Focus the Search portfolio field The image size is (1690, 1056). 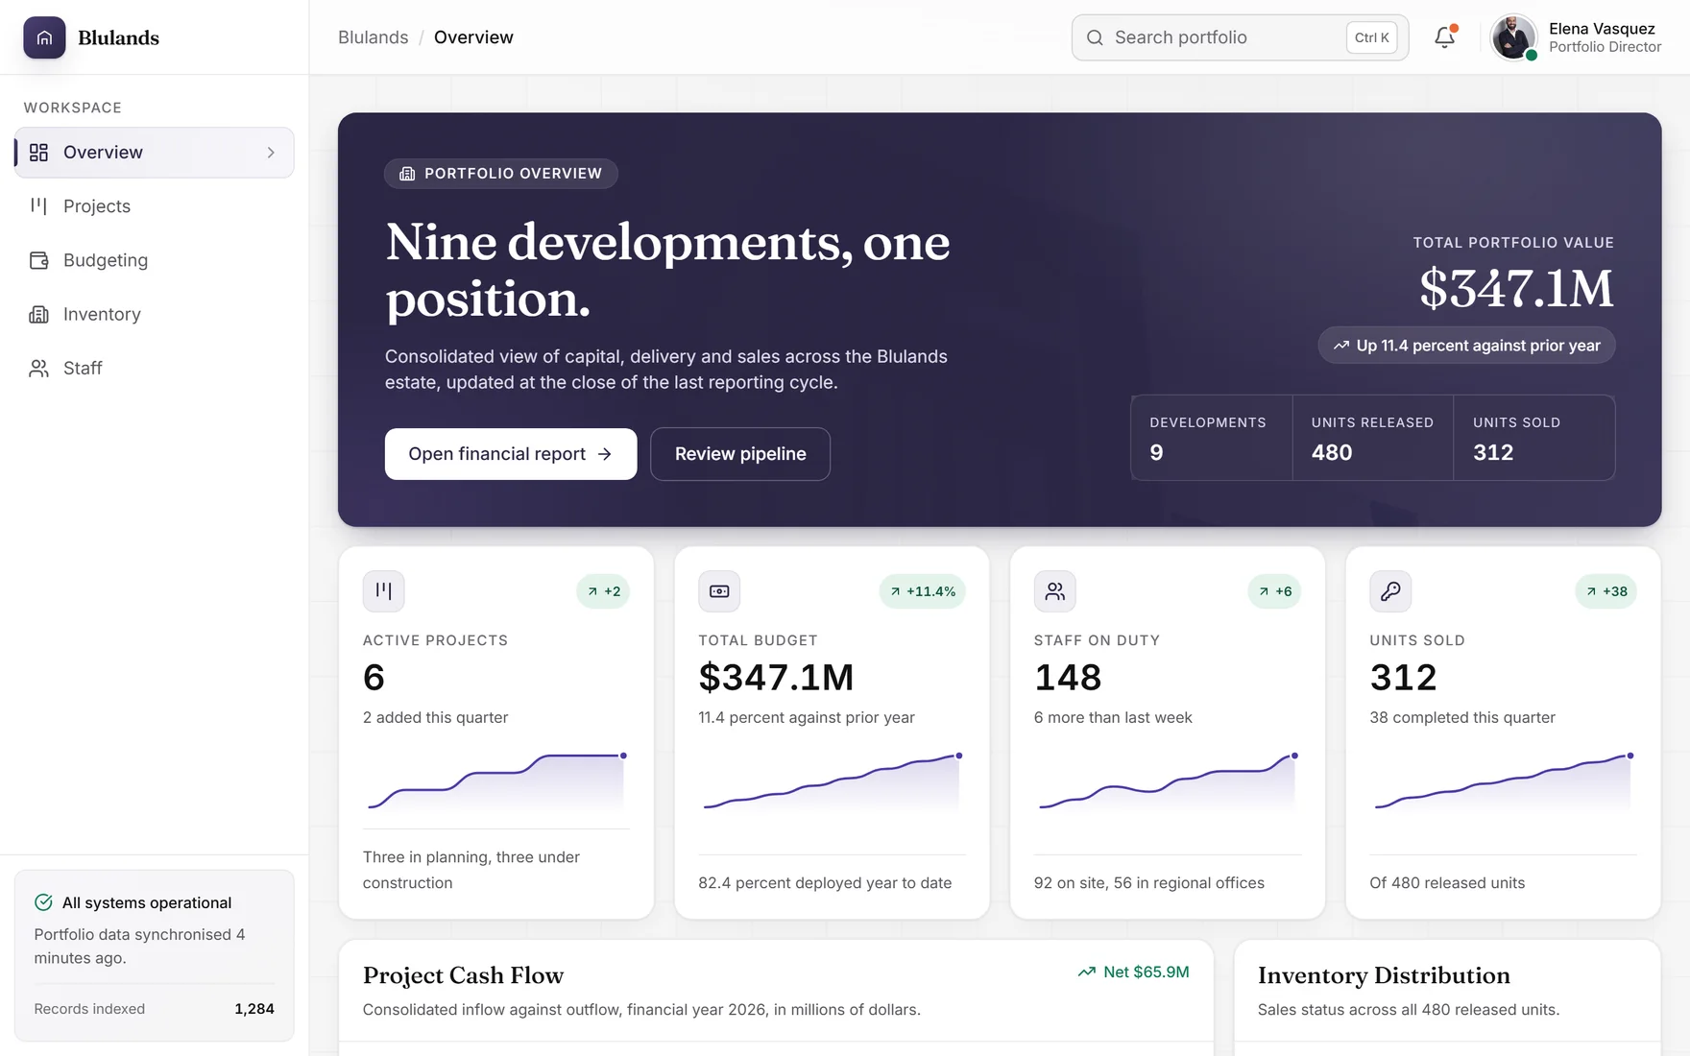pos(1240,37)
